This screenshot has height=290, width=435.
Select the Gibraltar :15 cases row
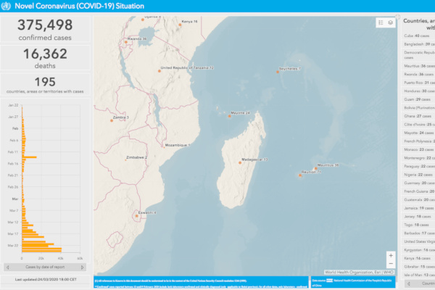coord(418,266)
